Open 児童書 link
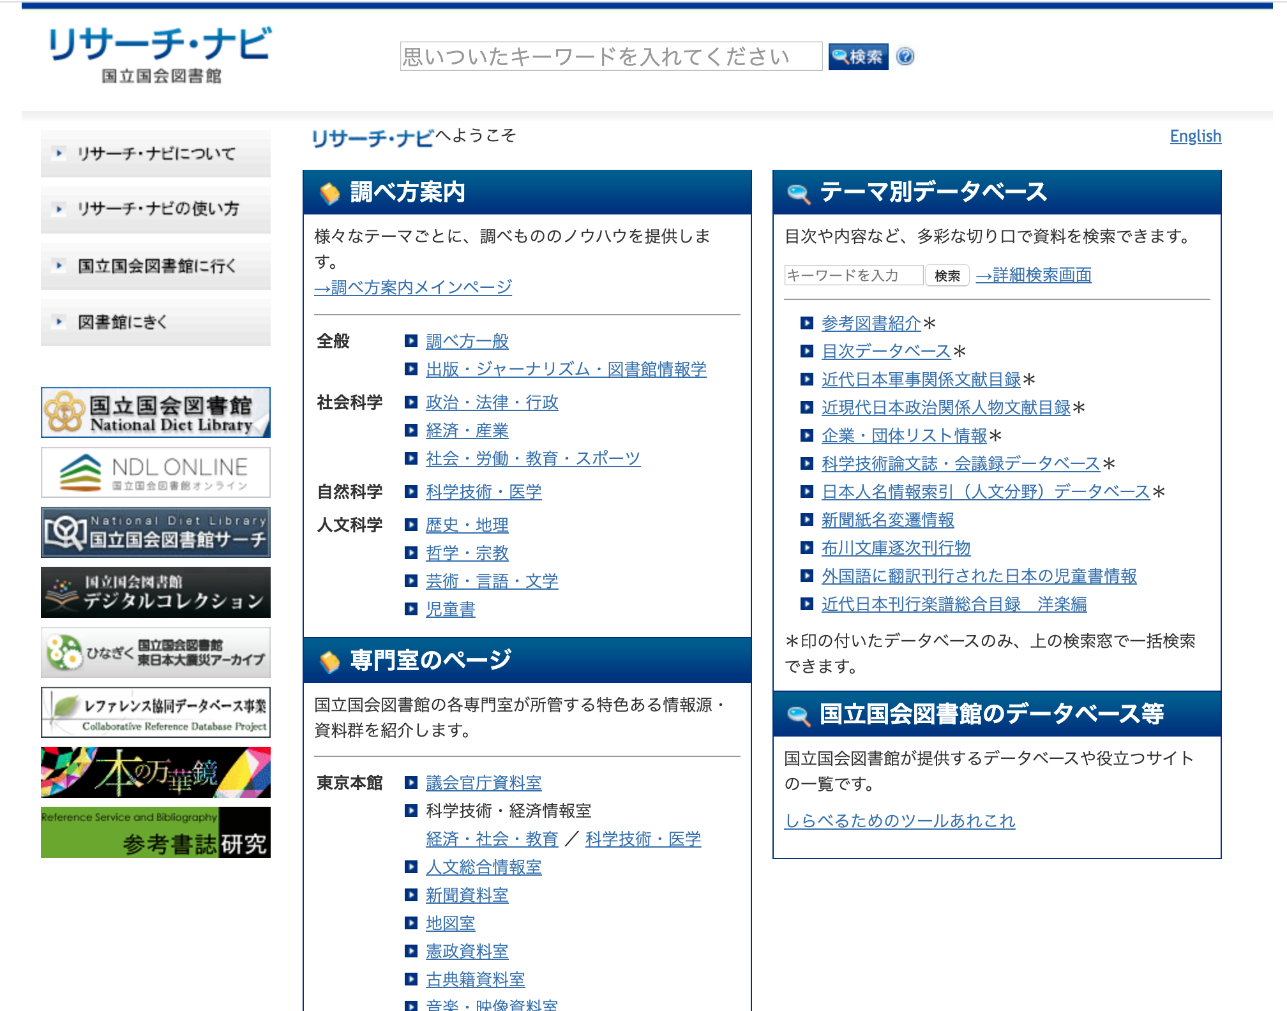The height and width of the screenshot is (1011, 1287). tap(451, 610)
